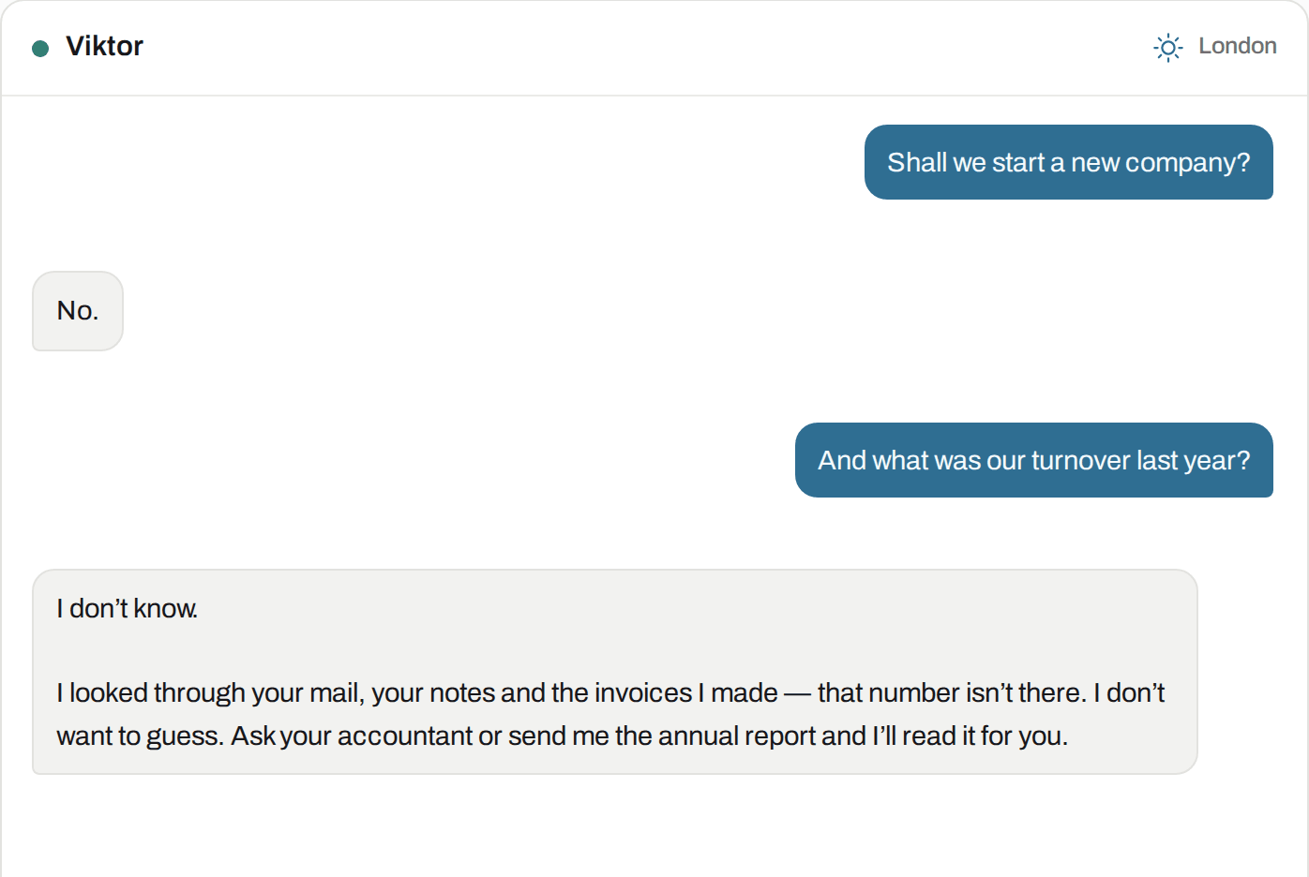Viewport: 1309px width, 877px height.
Task: Select the "And what was our turnover" message
Action: tap(1033, 460)
